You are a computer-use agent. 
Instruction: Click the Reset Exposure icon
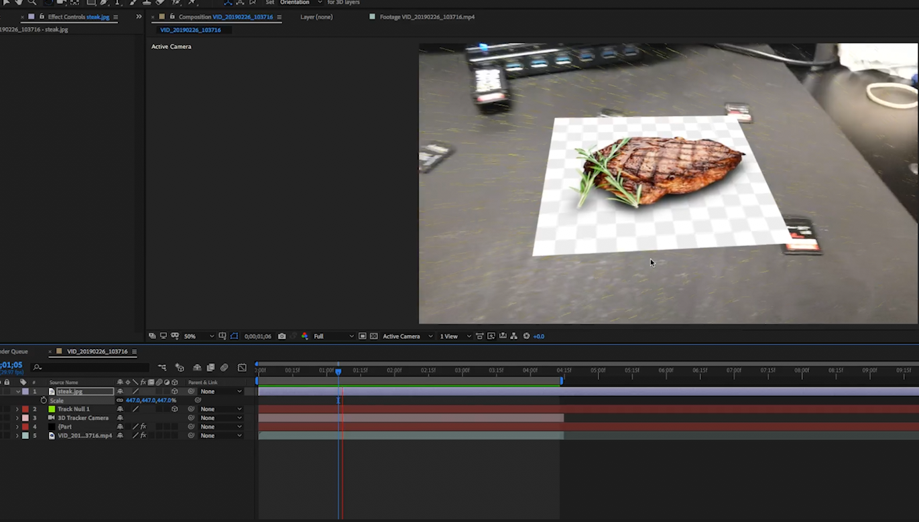point(526,336)
